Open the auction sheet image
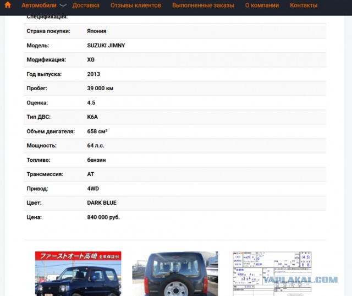Screen dimensions: 352x296 [272, 273]
